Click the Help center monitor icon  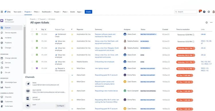tap(28, 91)
